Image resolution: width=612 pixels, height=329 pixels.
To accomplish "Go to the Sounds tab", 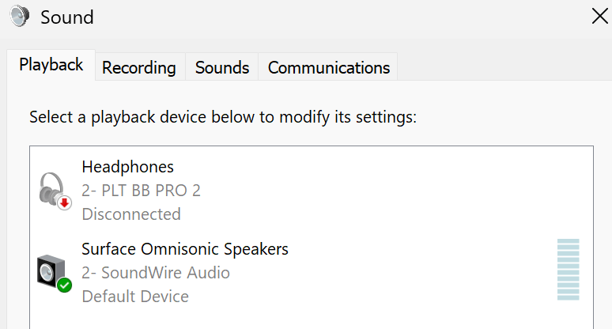I will tap(222, 68).
